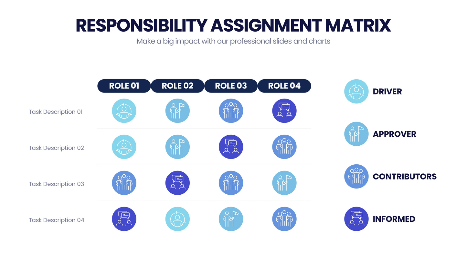Select the ROLE 02 column header
The height and width of the screenshot is (262, 467).
[x=177, y=86]
